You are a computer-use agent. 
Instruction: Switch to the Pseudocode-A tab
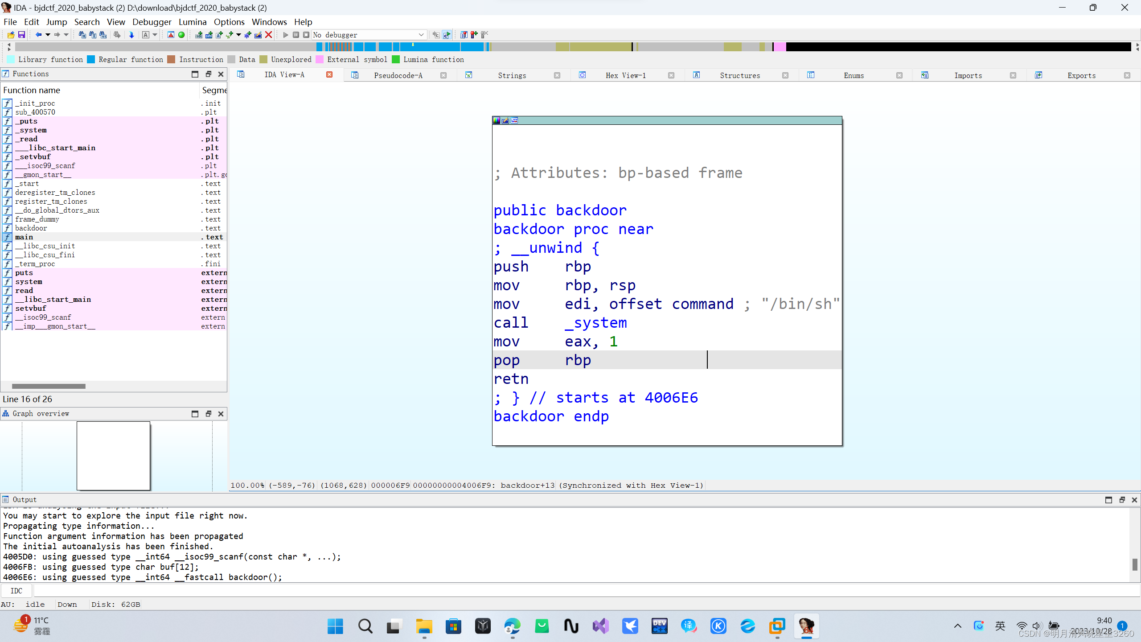pos(398,75)
